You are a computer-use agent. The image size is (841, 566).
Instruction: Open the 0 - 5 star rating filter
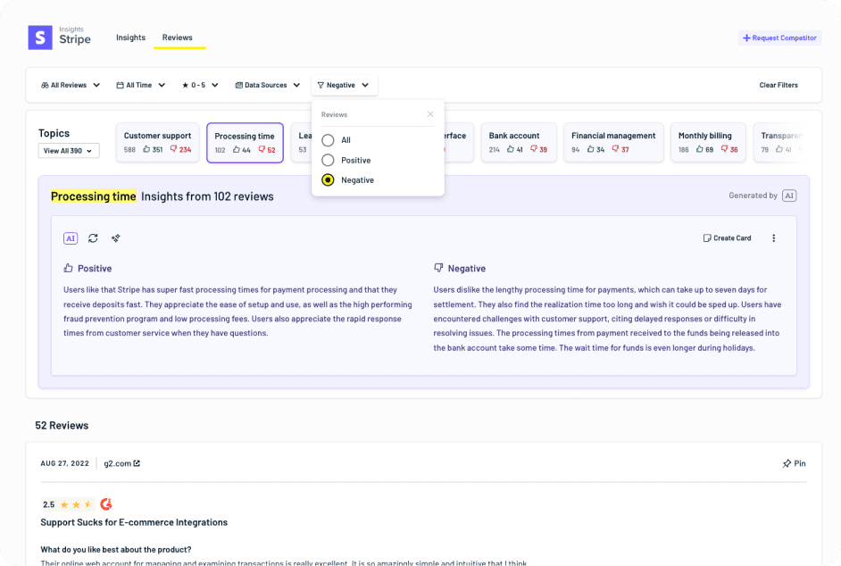click(200, 86)
